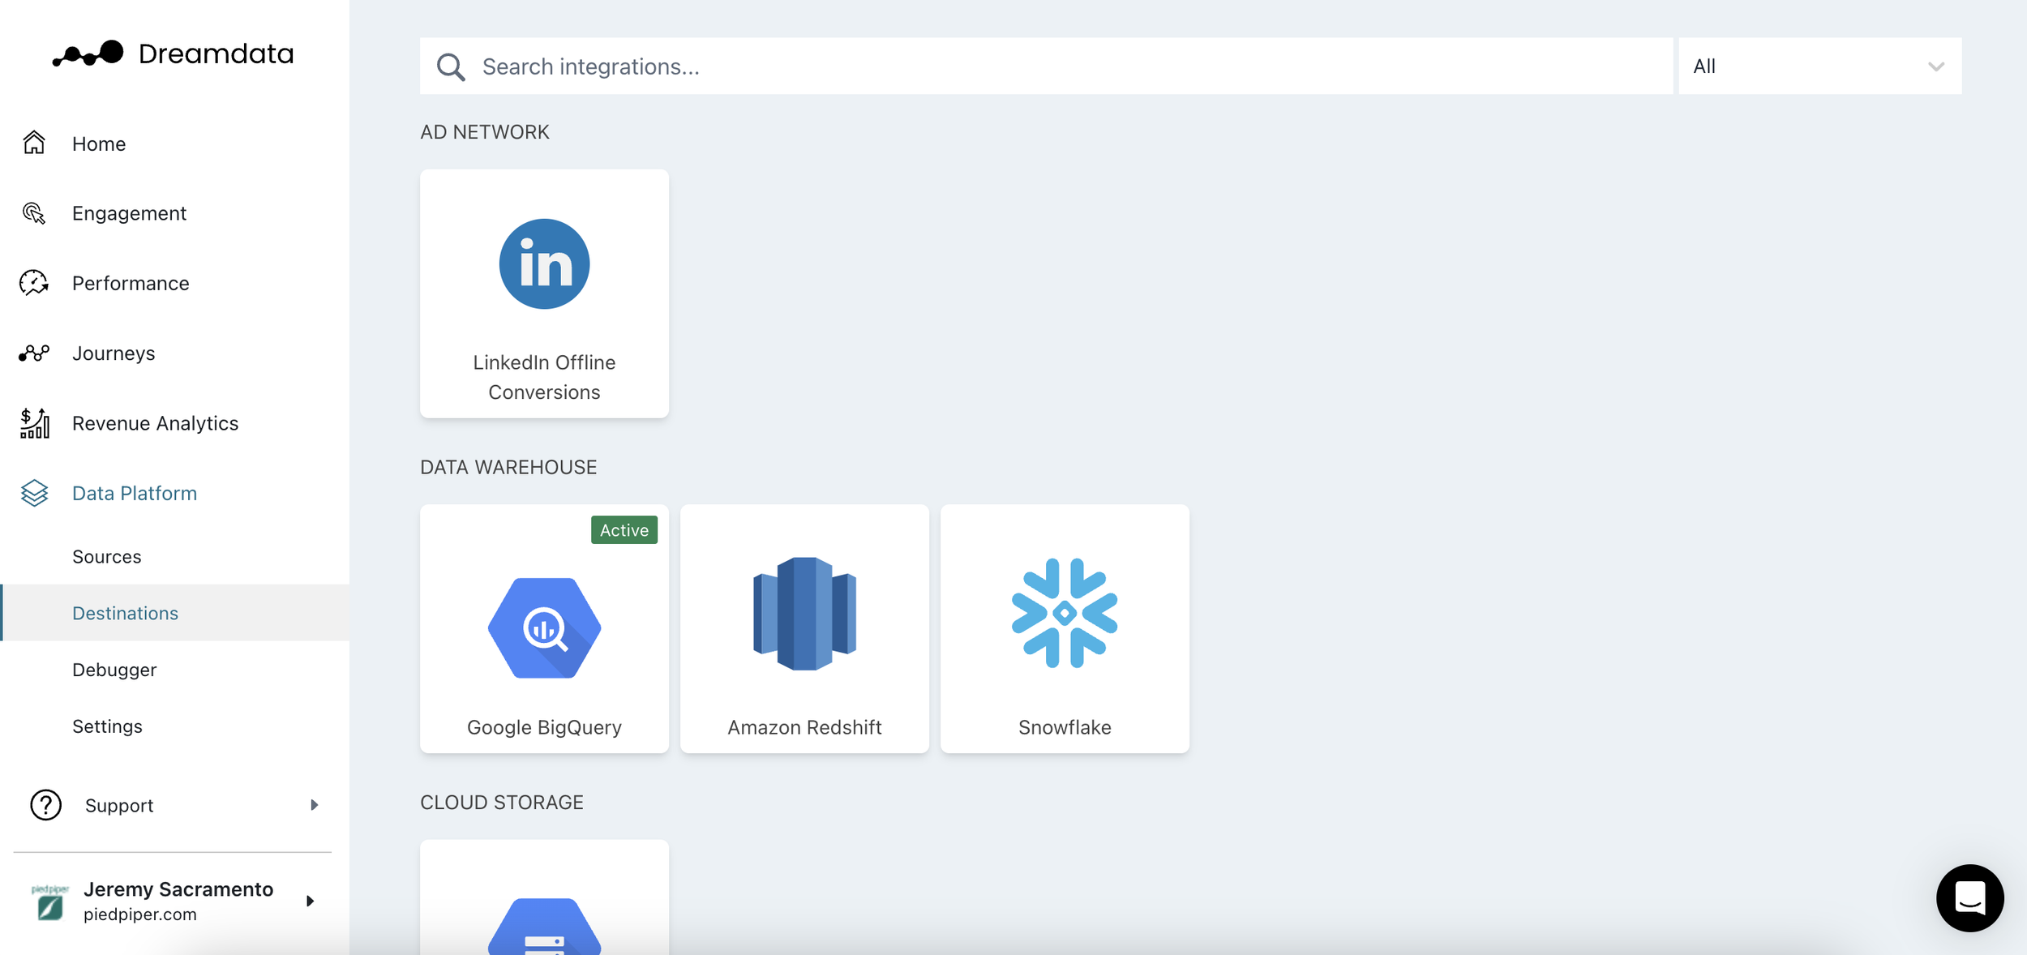
Task: Click the Engagement cursor icon
Action: coord(34,213)
